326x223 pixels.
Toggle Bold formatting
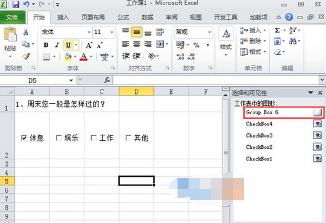point(46,45)
